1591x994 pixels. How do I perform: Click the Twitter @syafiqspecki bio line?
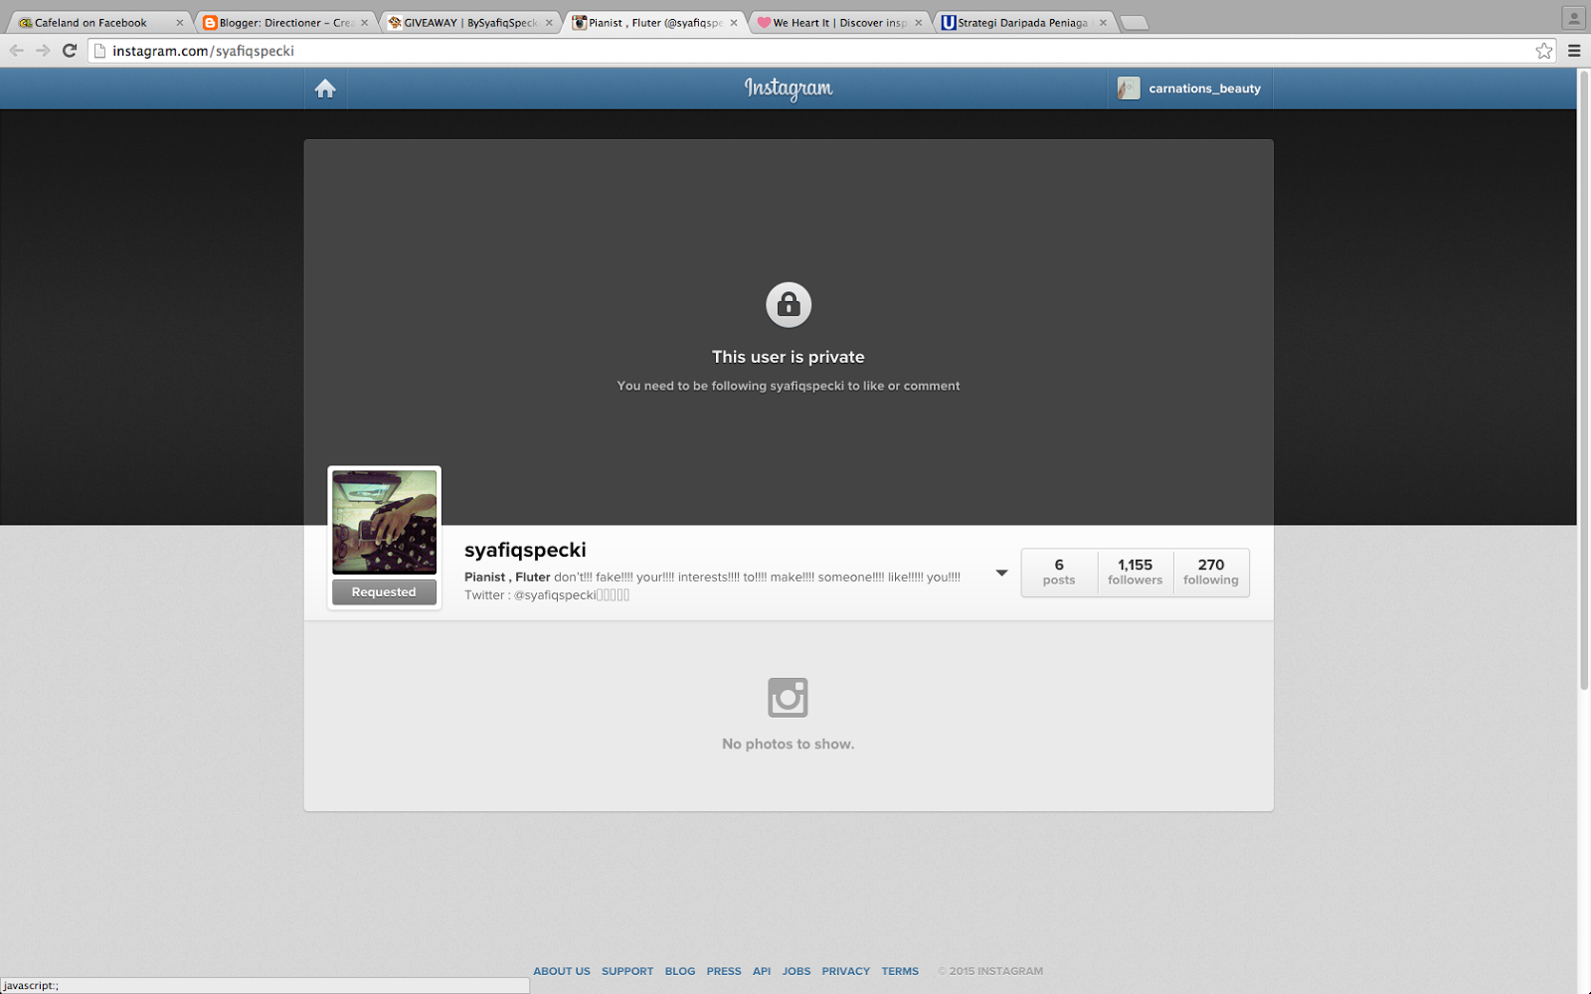pos(547,595)
